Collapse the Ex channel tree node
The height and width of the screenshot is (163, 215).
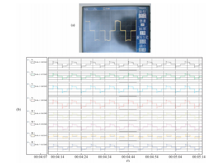28,59
